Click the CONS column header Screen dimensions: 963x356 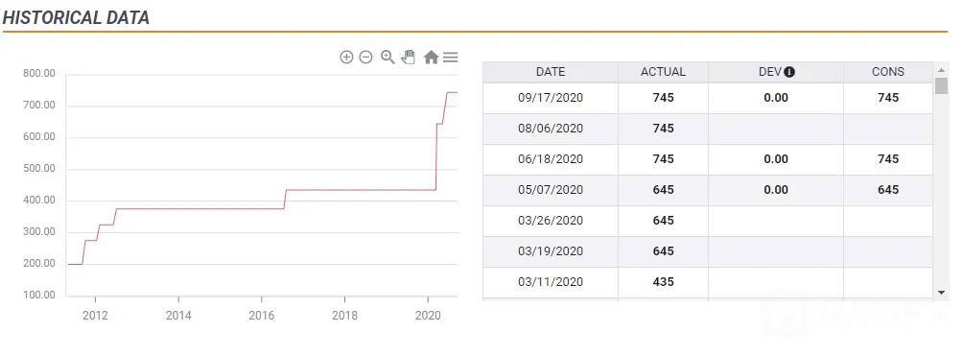click(x=888, y=72)
